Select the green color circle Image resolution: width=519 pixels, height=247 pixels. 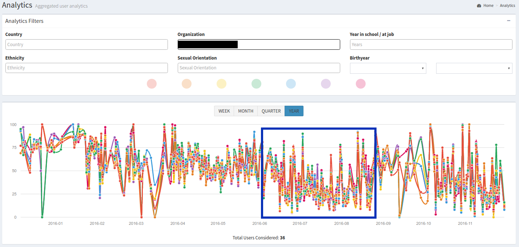coord(256,84)
